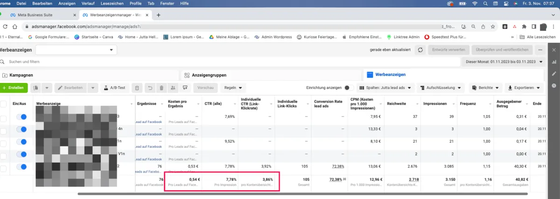Image resolution: width=560 pixels, height=199 pixels.
Task: Open the clock history icon in right sidebar
Action: tap(554, 85)
